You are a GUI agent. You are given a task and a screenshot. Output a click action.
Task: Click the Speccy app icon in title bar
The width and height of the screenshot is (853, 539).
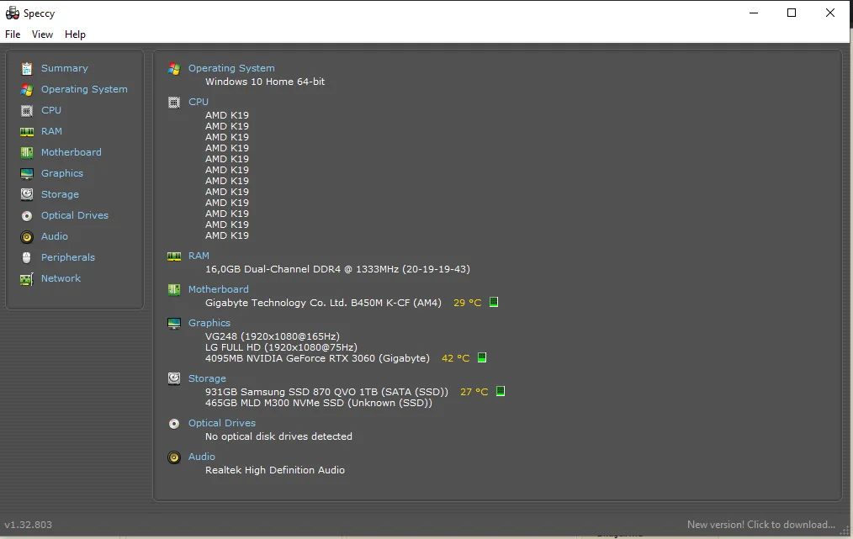[13, 13]
